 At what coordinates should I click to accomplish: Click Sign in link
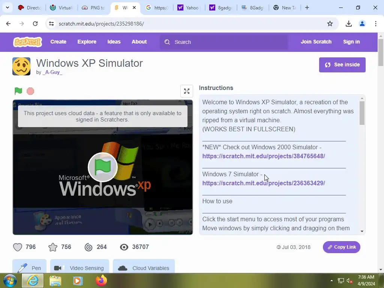point(351,42)
